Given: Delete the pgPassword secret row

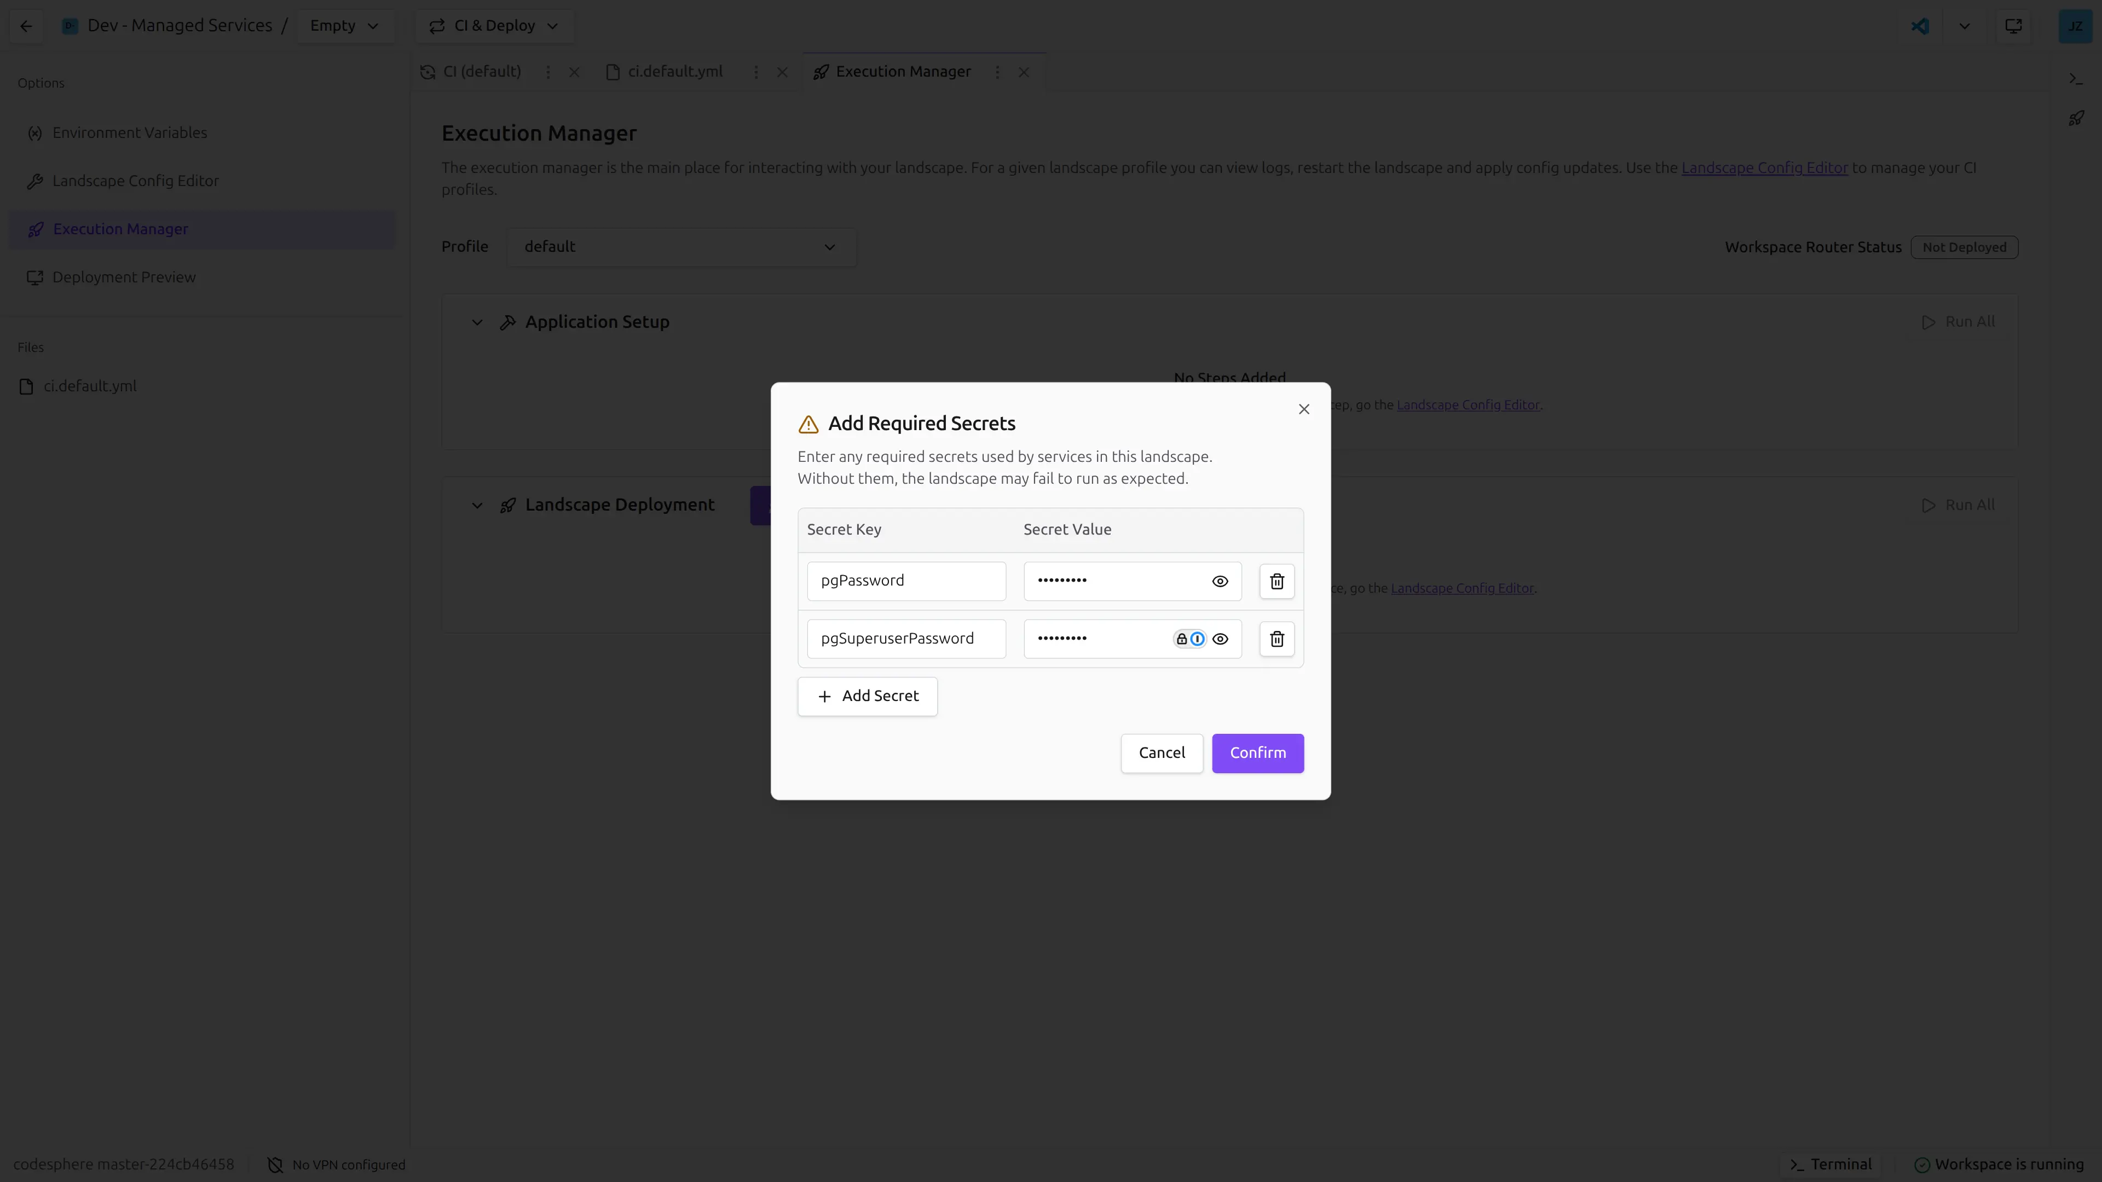Looking at the screenshot, I should pyautogui.click(x=1276, y=582).
